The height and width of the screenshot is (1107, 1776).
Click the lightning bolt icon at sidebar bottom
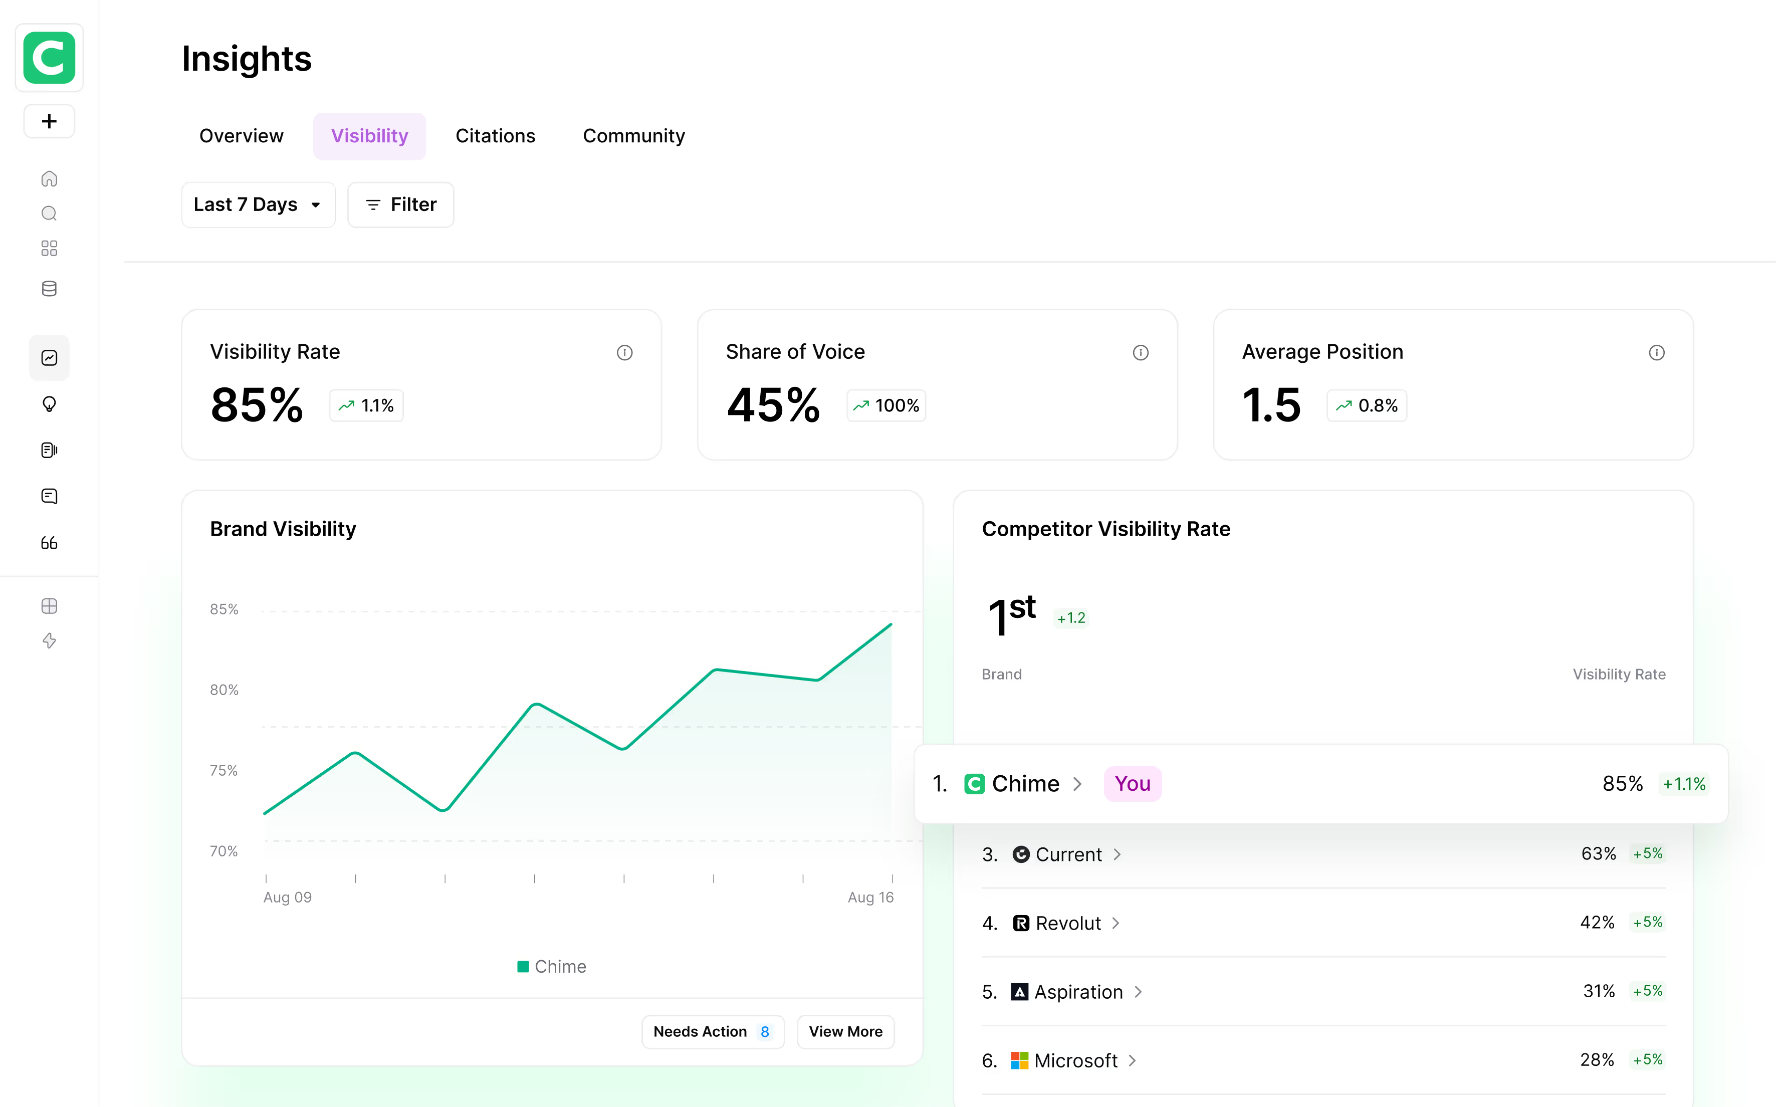point(49,640)
